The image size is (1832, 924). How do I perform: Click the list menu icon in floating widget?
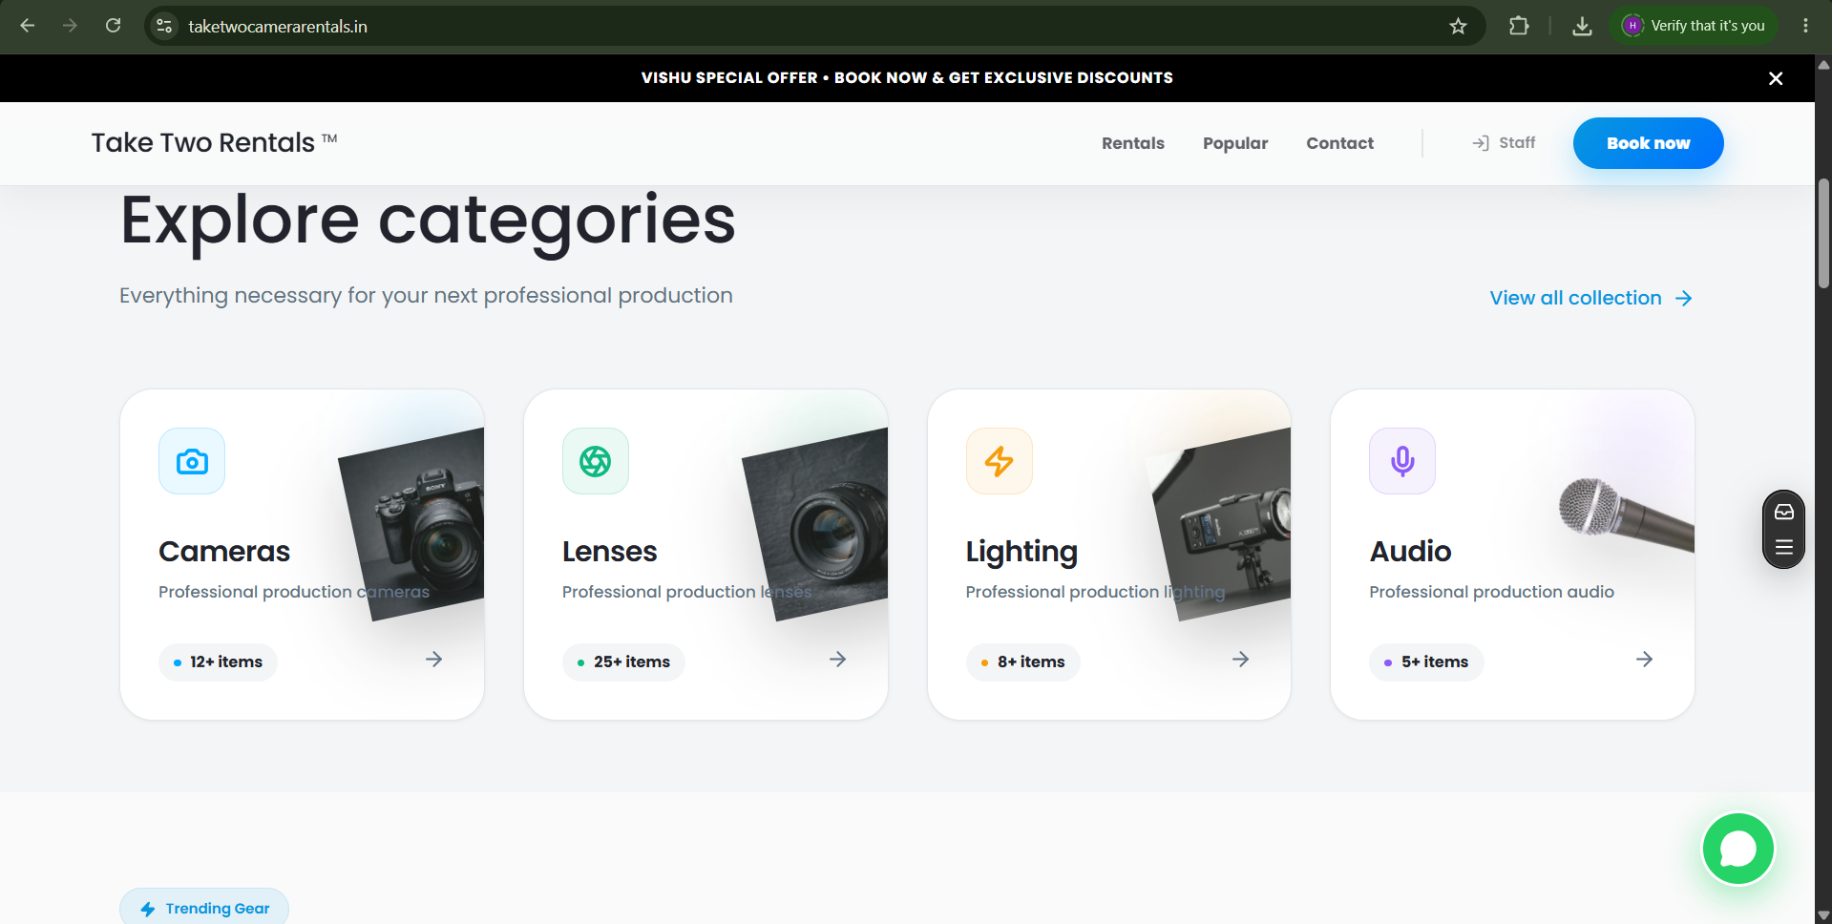coord(1784,548)
